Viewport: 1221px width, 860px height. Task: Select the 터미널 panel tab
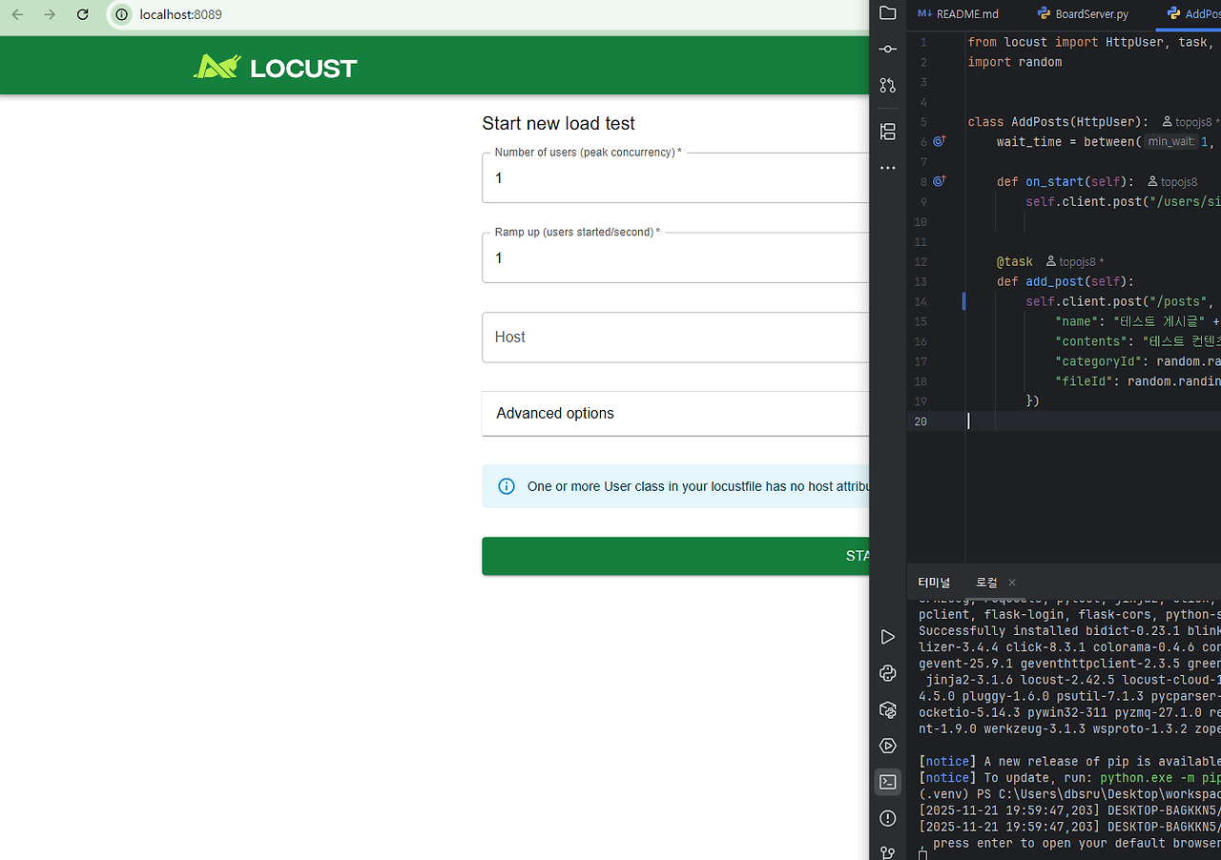[x=935, y=582]
